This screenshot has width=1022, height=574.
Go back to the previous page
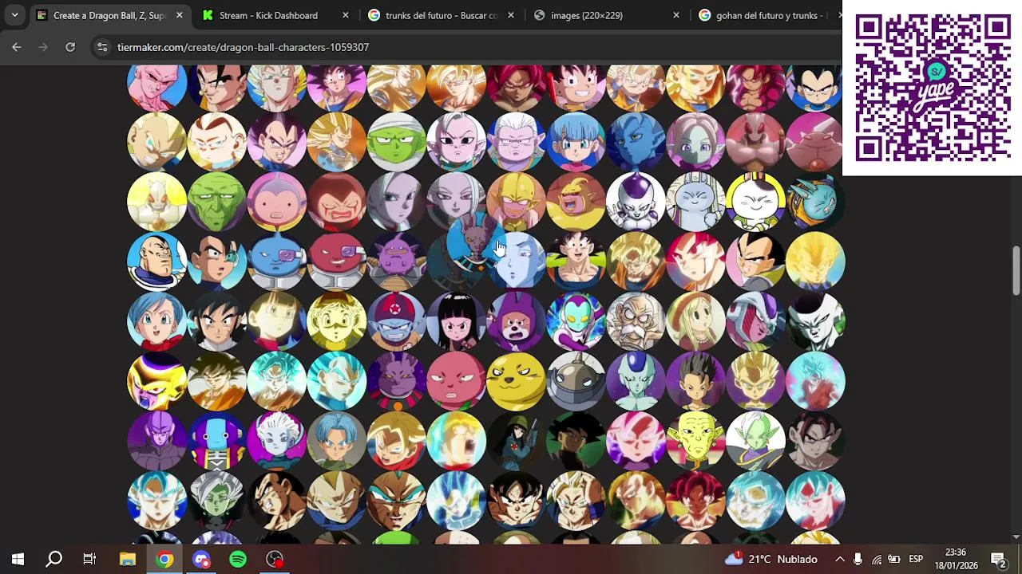pos(17,47)
